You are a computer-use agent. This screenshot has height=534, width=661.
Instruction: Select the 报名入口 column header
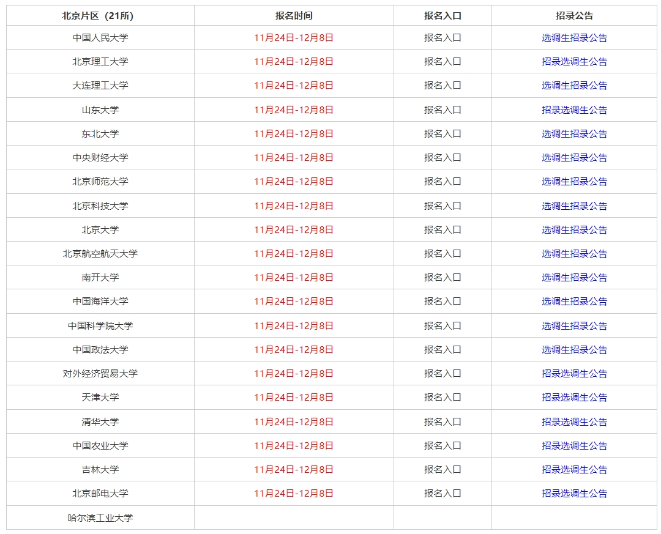coord(443,15)
